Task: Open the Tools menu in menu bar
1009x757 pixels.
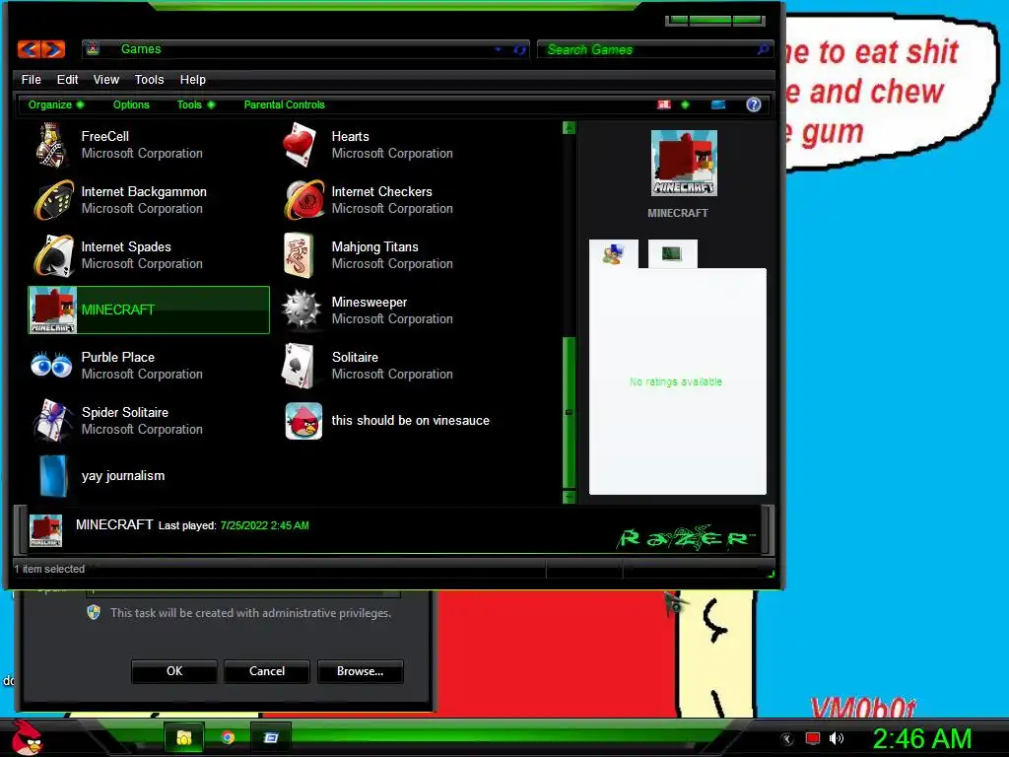Action: point(150,79)
